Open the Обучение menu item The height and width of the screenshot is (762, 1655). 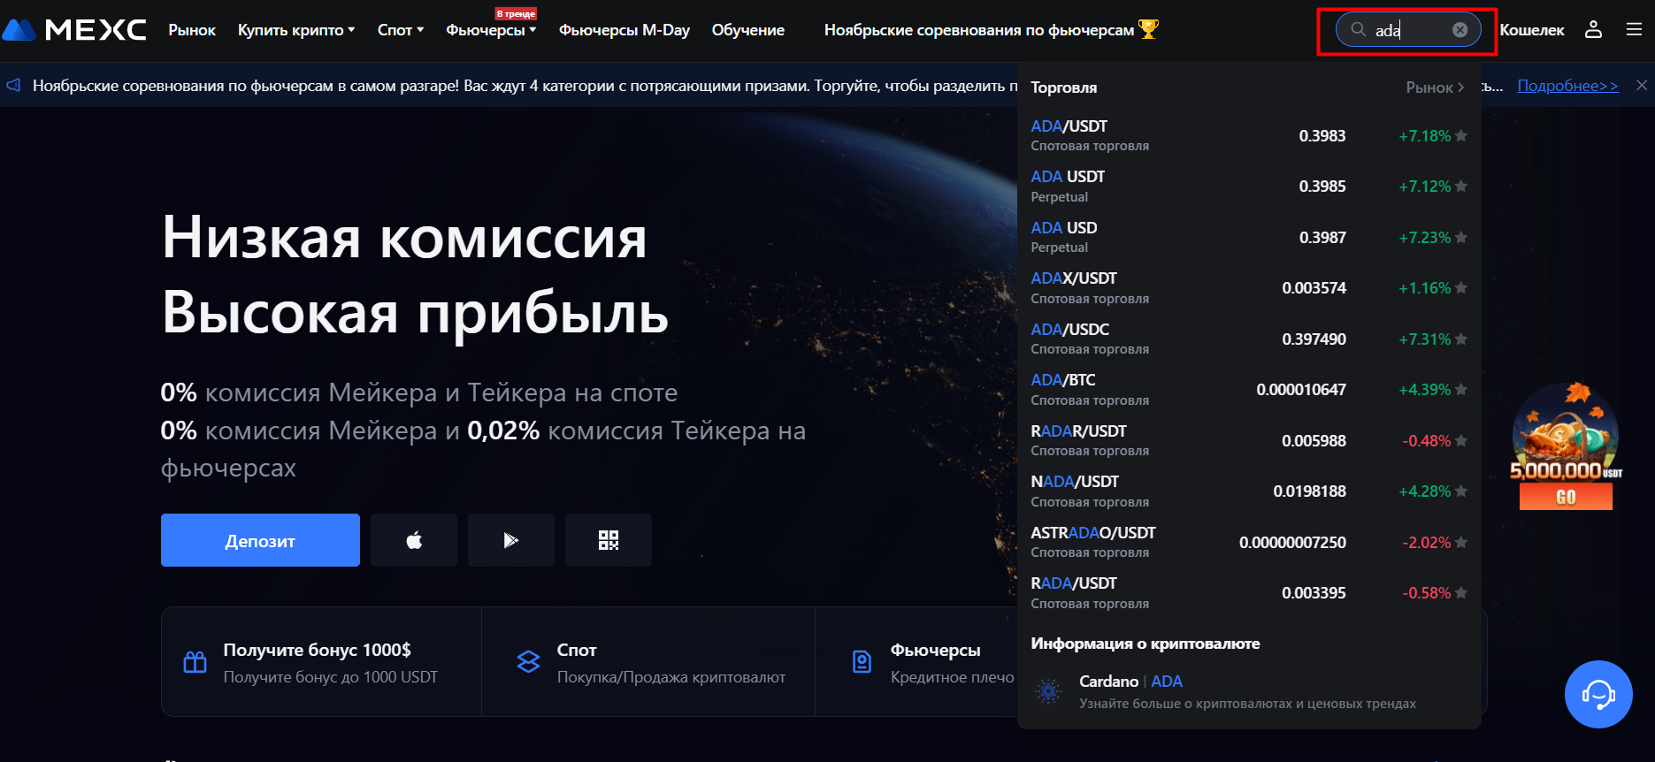pos(748,30)
